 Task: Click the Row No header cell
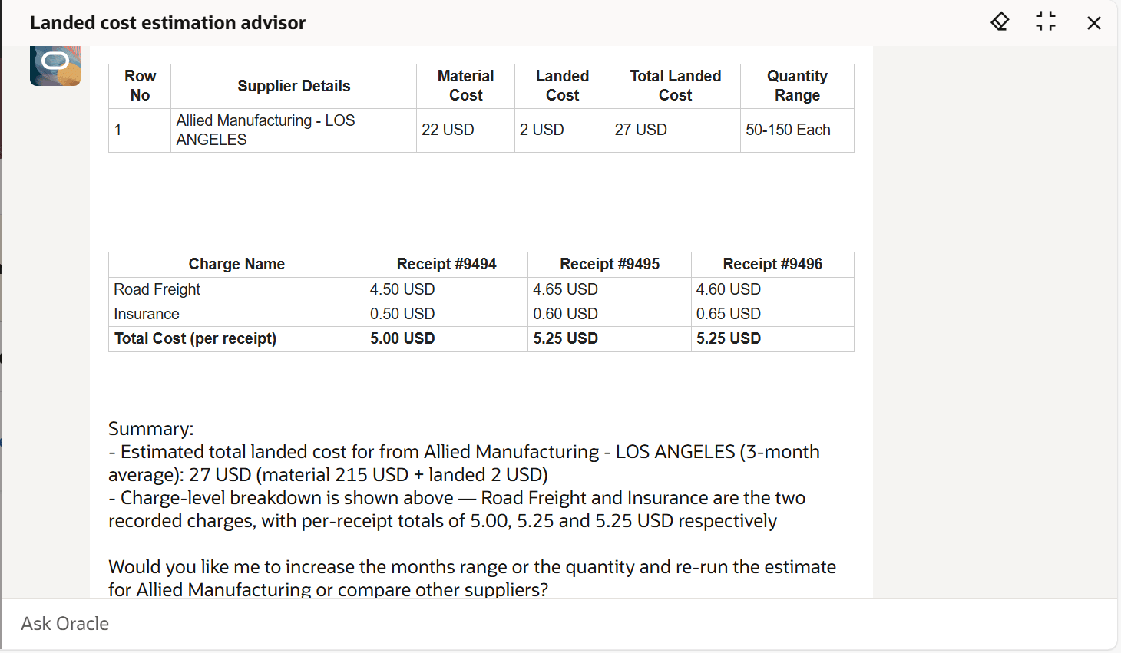point(139,86)
